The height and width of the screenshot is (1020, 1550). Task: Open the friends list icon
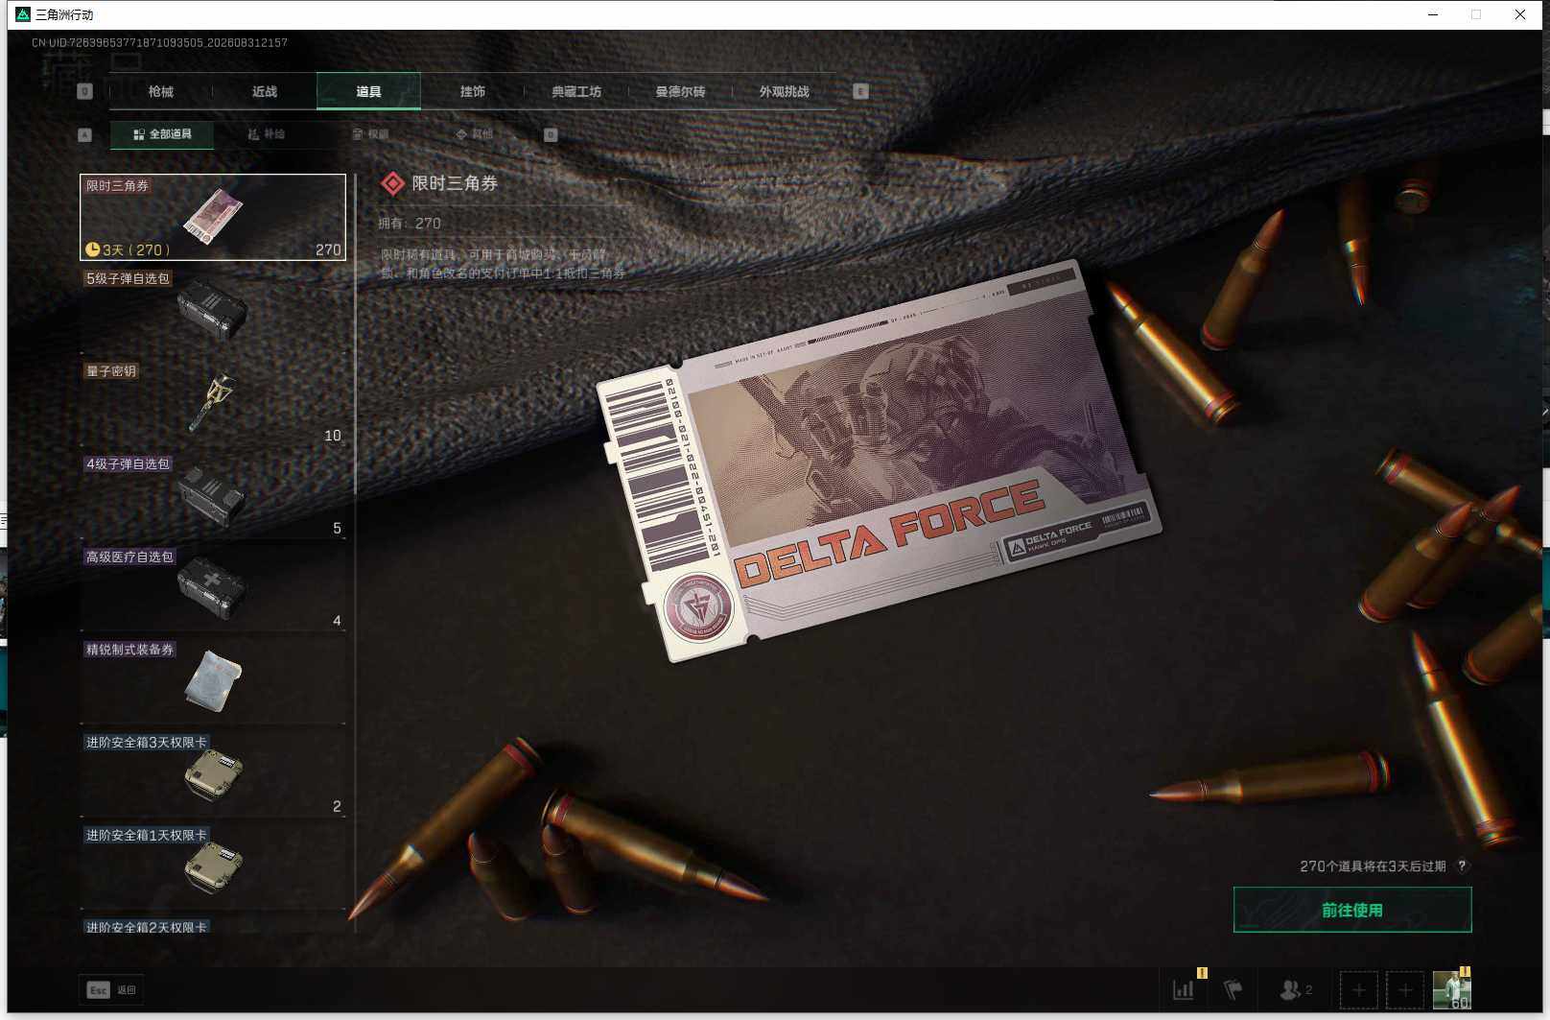(1296, 989)
